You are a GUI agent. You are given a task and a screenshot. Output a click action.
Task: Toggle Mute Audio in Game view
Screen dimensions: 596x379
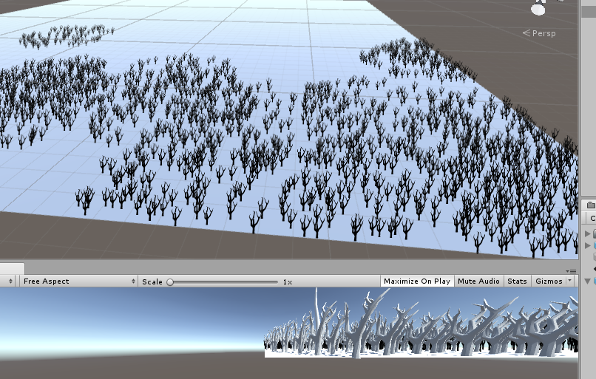coord(478,281)
